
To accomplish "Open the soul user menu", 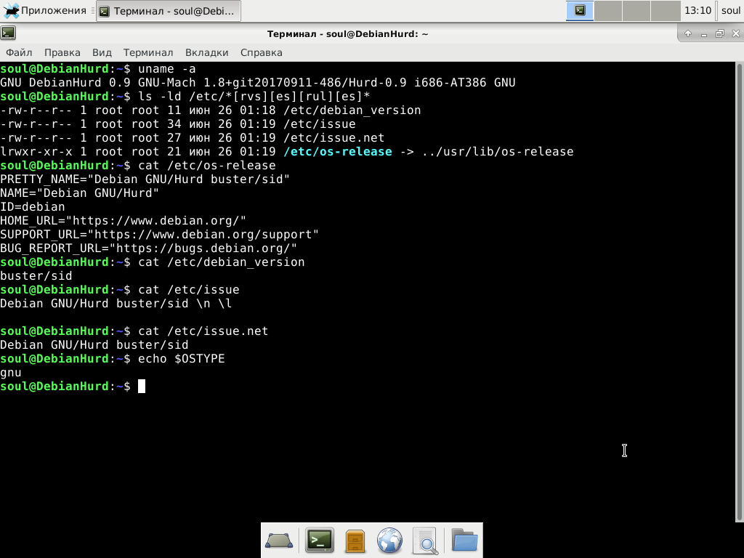I will tap(730, 10).
